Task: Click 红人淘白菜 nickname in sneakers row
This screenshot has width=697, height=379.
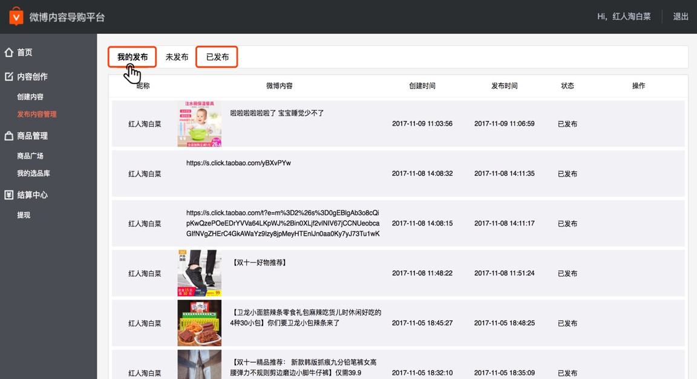Action: pos(145,273)
